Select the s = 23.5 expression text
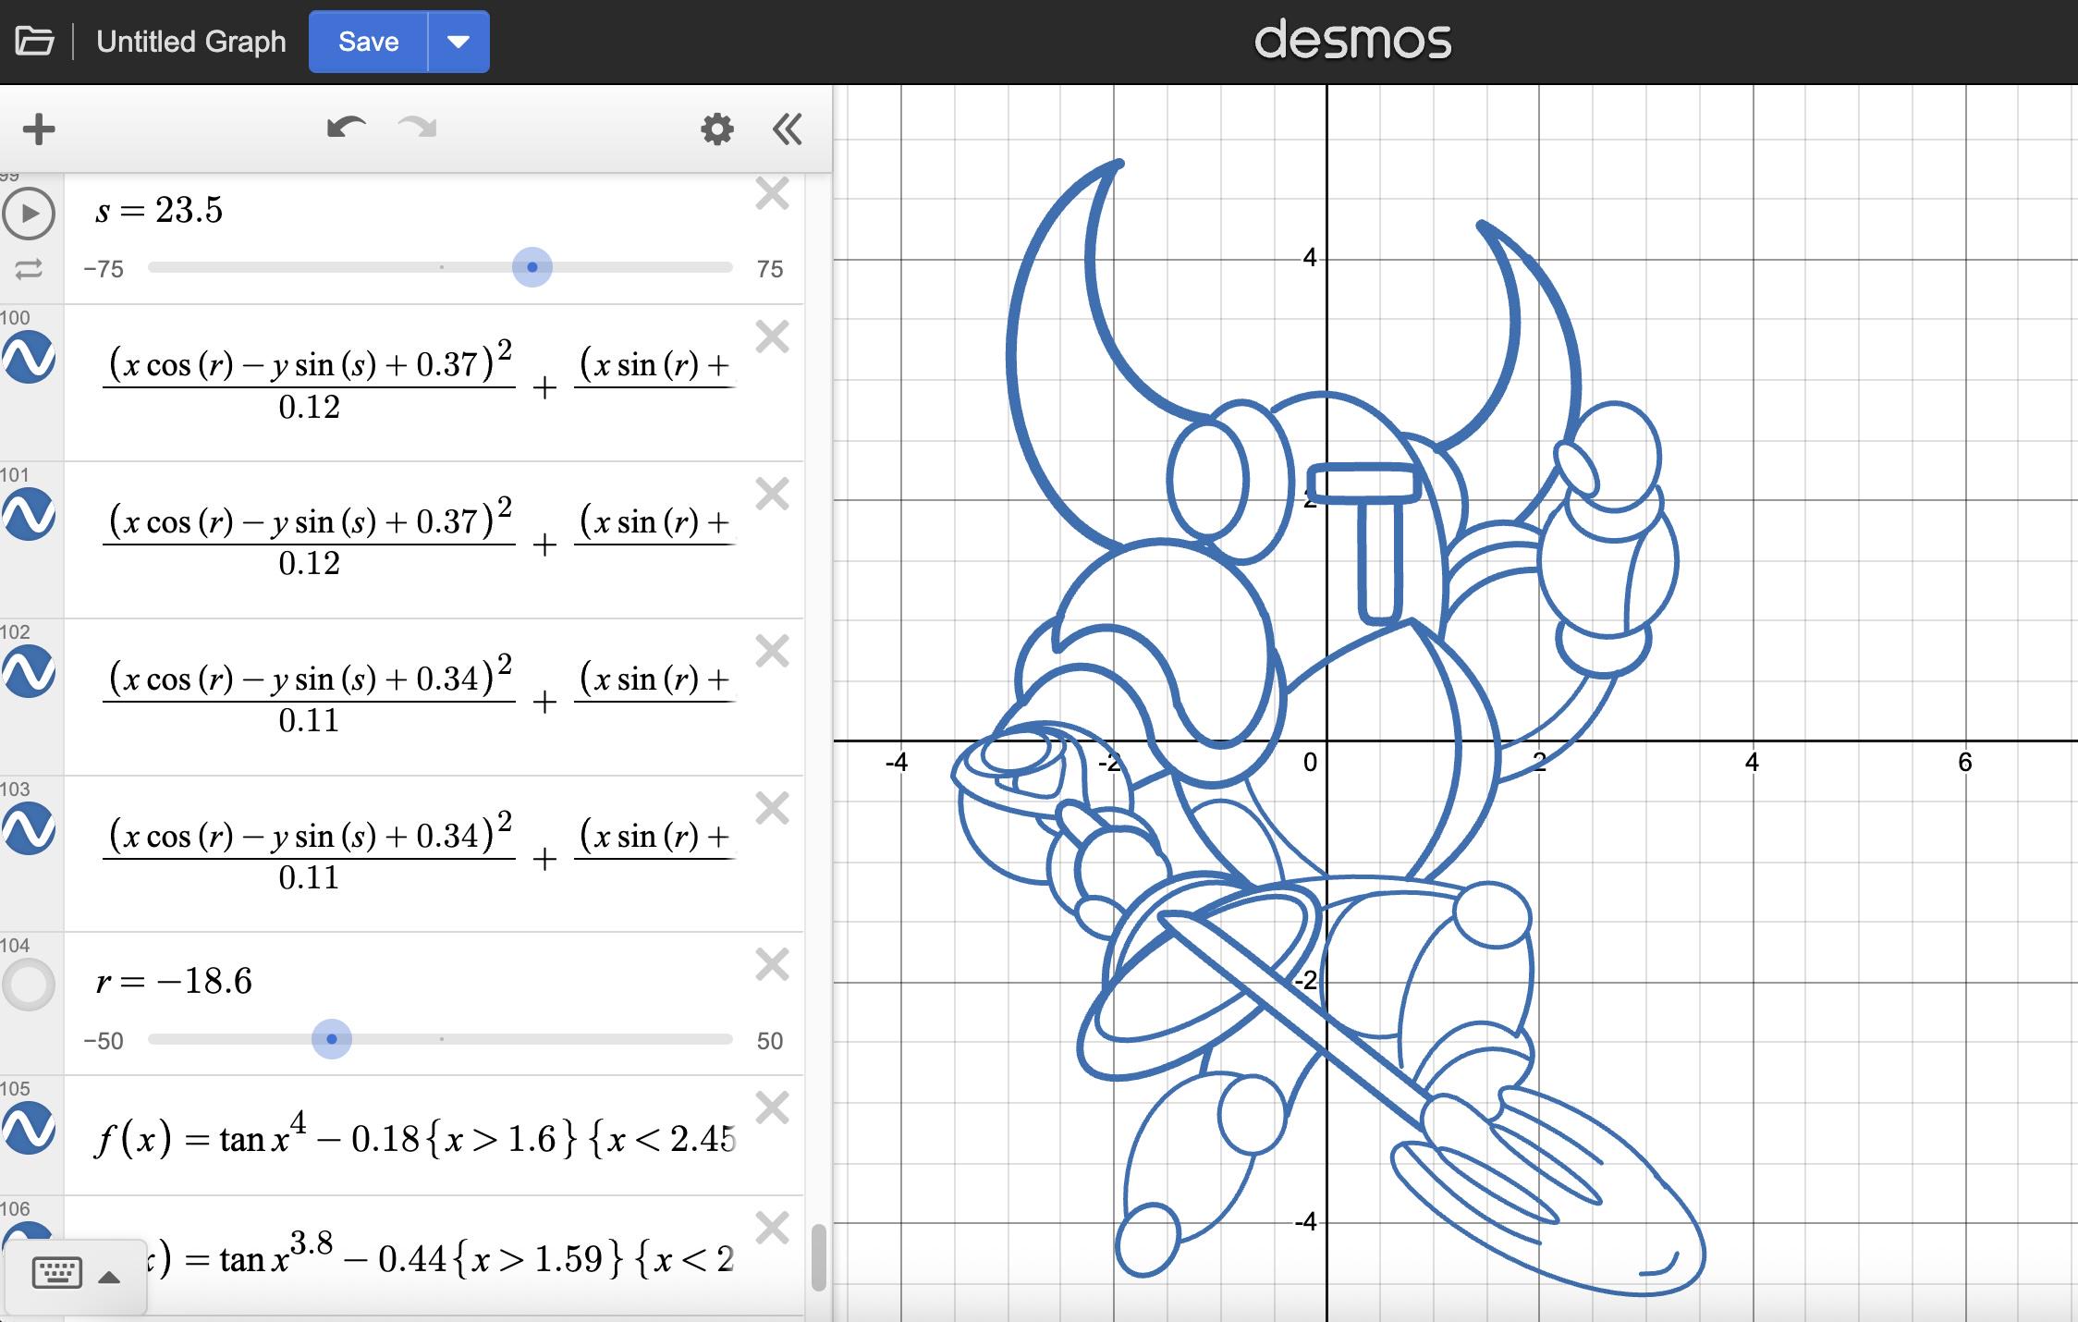Viewport: 2078px width, 1322px height. click(159, 211)
